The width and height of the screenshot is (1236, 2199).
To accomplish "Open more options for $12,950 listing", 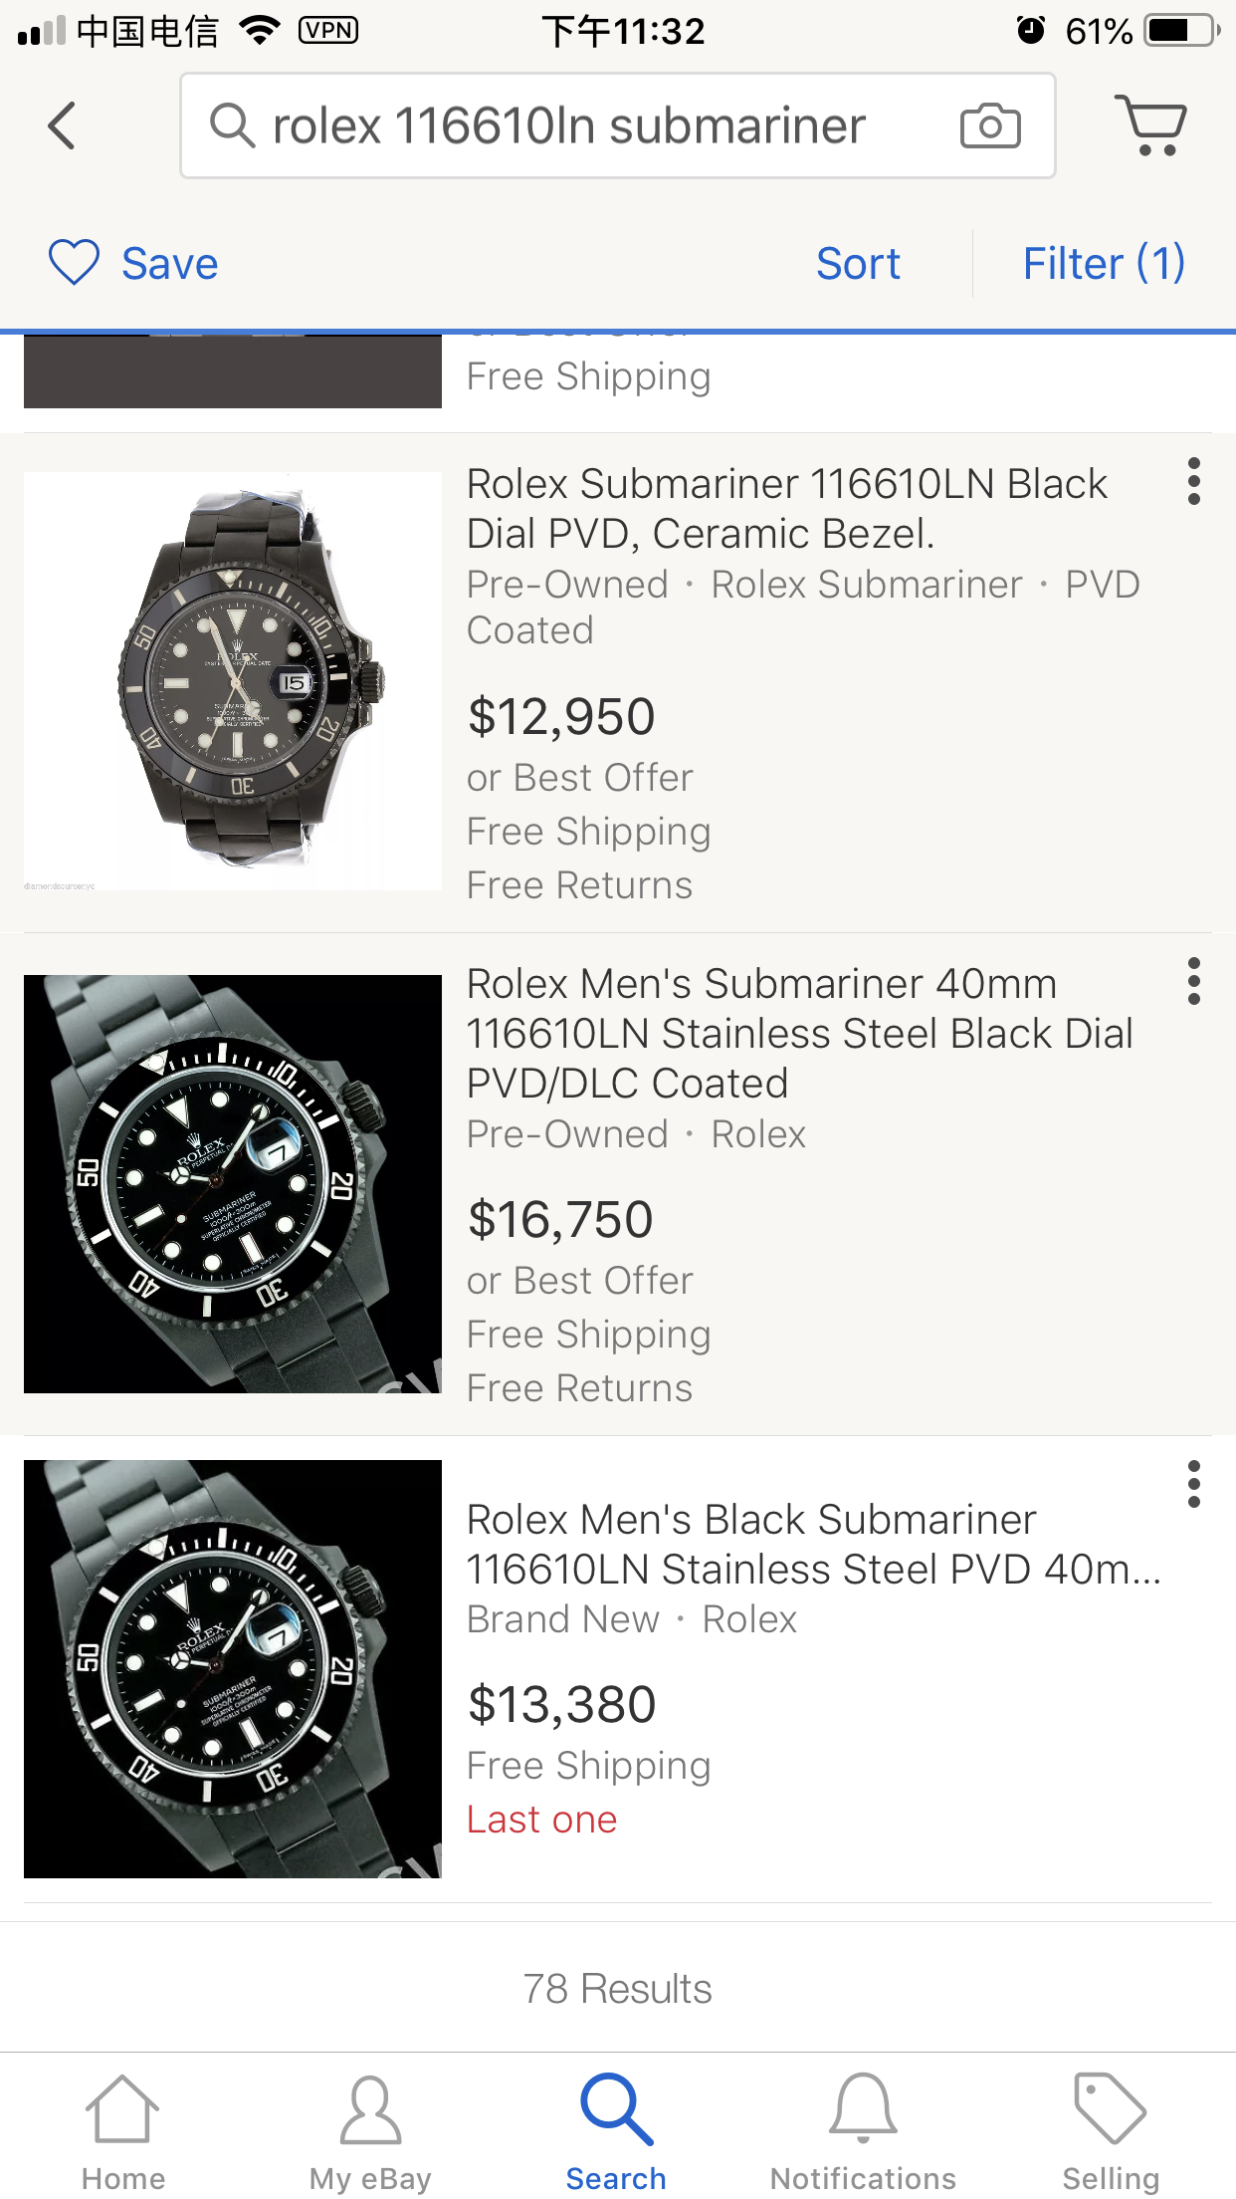I will click(x=1193, y=482).
